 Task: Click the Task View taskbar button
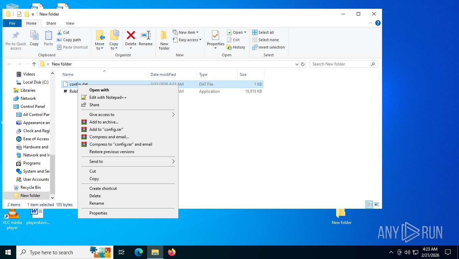(x=122, y=252)
